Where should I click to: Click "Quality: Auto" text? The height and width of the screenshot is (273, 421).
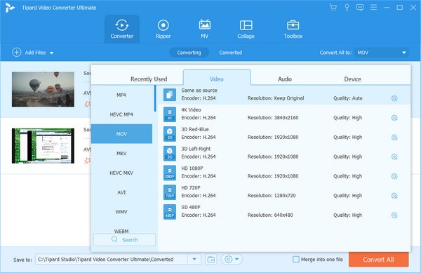point(348,98)
